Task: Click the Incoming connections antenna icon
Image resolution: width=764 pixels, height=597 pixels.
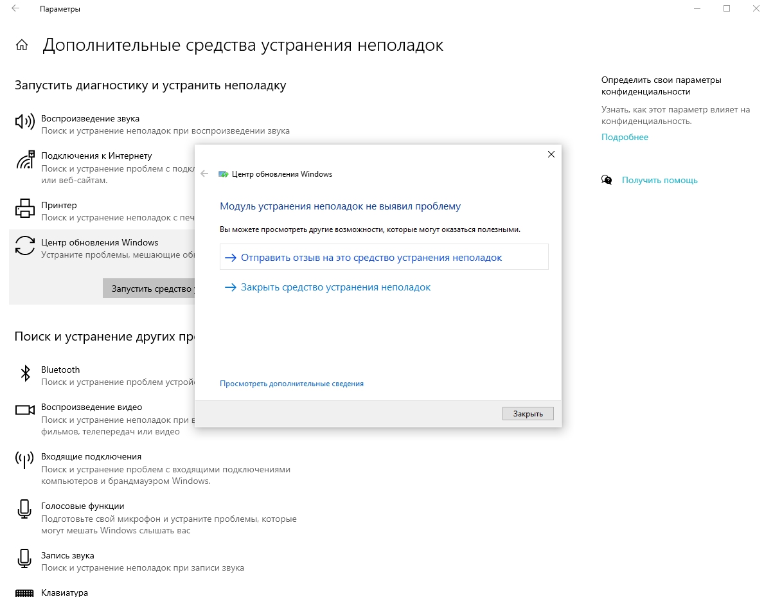Action: 24,459
